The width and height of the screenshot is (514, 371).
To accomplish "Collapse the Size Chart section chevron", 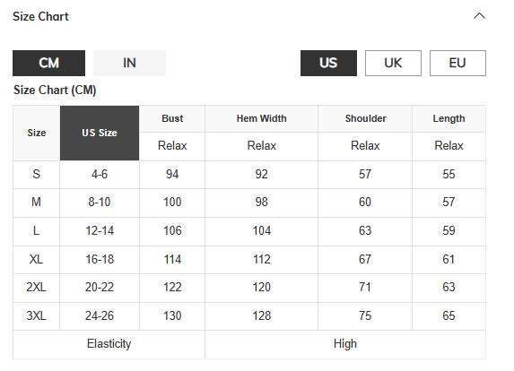I will pos(479,16).
